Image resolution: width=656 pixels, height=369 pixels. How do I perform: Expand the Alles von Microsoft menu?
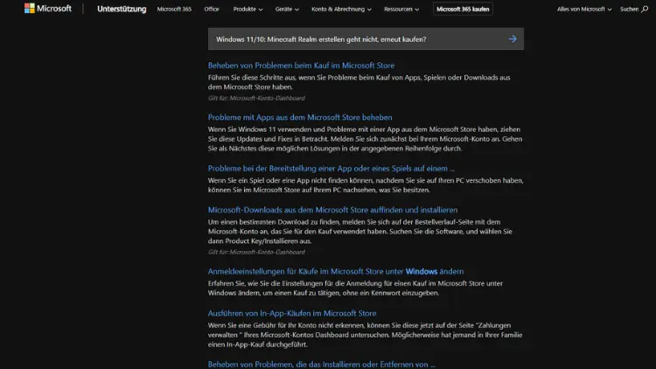[584, 9]
